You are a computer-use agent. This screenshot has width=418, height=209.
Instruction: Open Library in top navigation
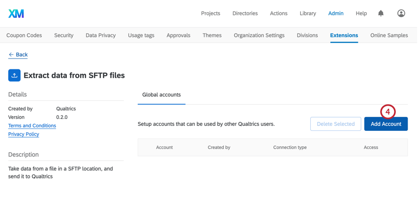(x=308, y=13)
